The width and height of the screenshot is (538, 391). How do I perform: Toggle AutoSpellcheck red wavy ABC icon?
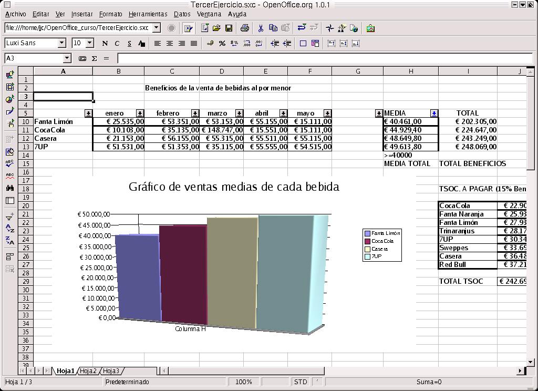tap(10, 176)
